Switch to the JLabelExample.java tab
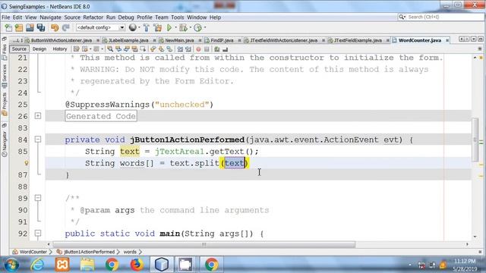Image resolution: width=486 pixels, height=273 pixels. point(128,40)
